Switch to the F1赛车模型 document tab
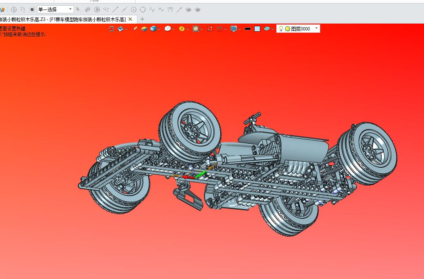This screenshot has height=279, width=424. (63, 19)
